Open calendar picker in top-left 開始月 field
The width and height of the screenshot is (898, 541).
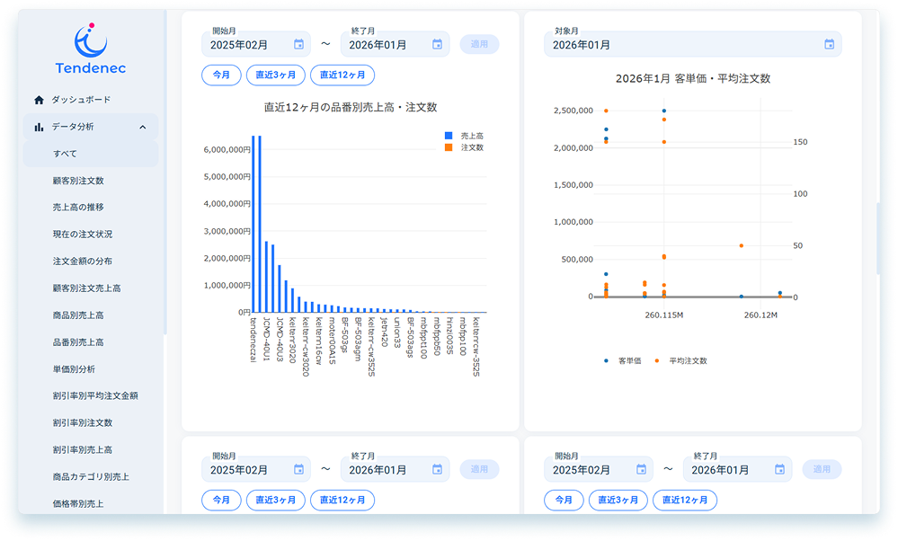point(298,44)
